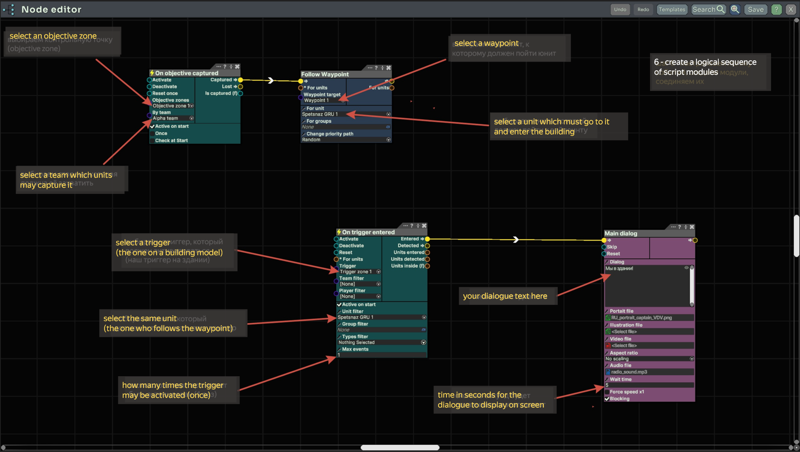Open the options dots on Main dialog node

673,227
